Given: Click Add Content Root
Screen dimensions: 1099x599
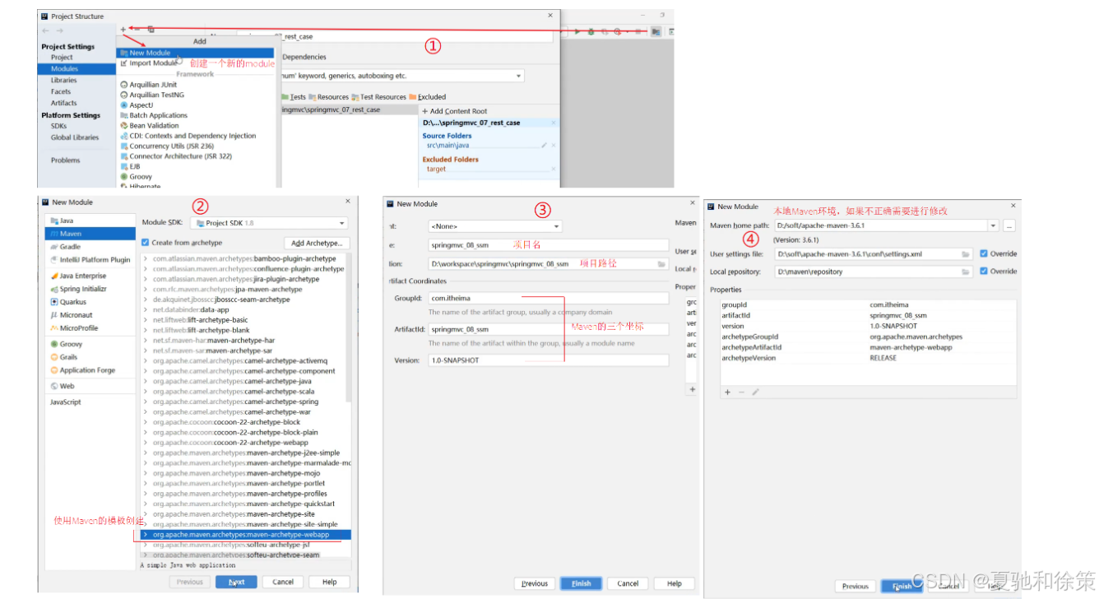Looking at the screenshot, I should [453, 111].
